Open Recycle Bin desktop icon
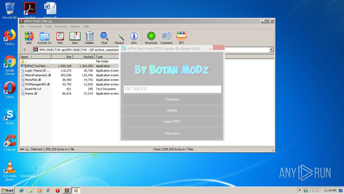 point(10,11)
